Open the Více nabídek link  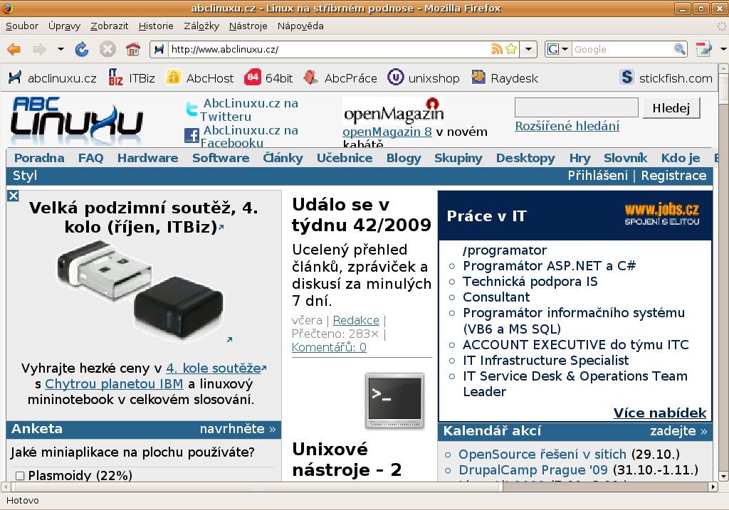(x=660, y=413)
